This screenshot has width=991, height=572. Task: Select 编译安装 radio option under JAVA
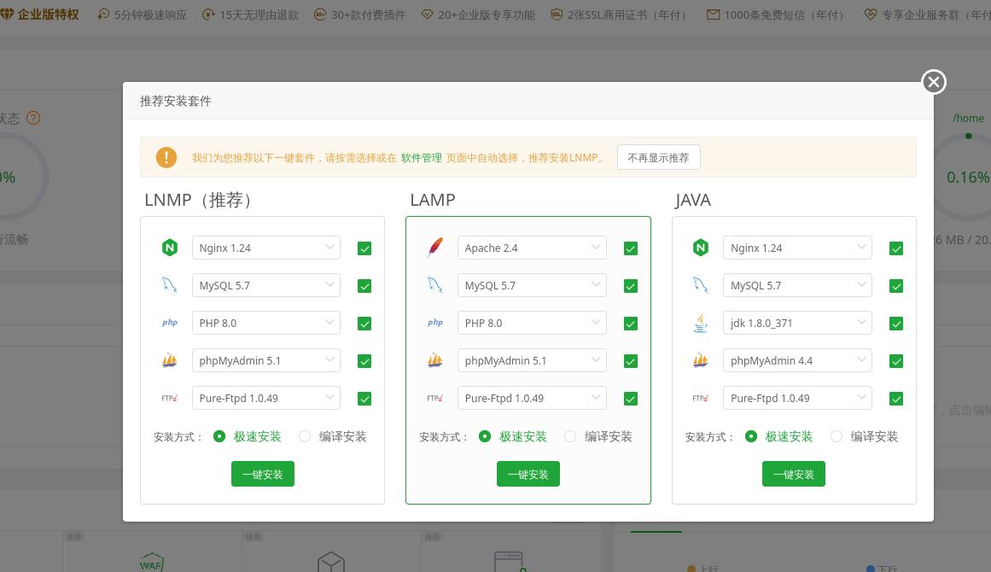pos(837,436)
